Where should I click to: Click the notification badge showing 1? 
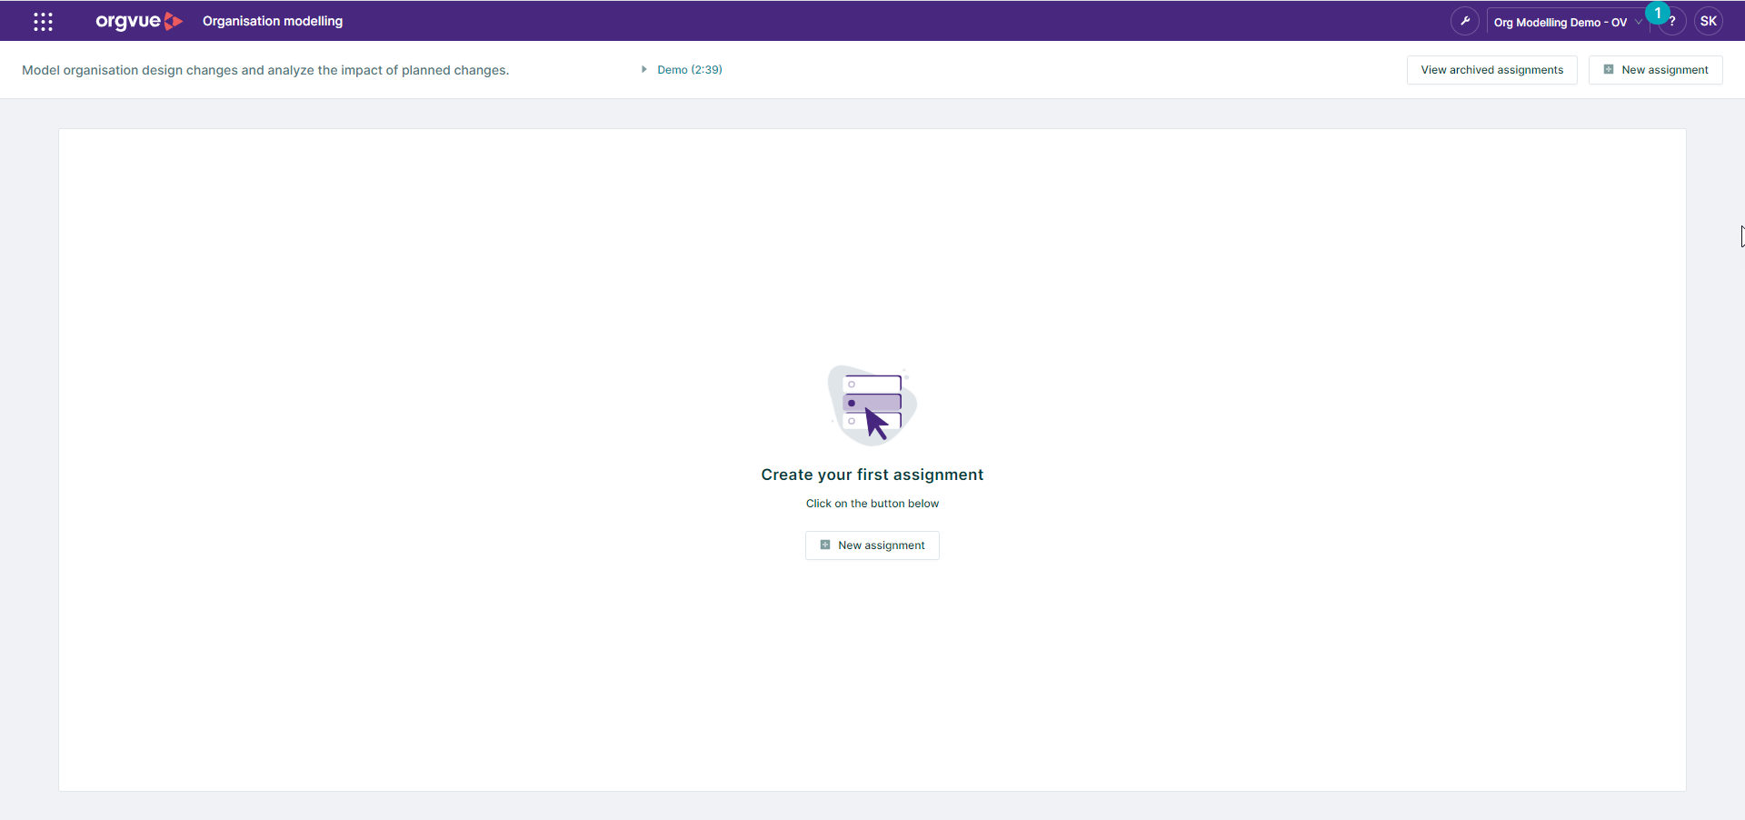(1658, 13)
